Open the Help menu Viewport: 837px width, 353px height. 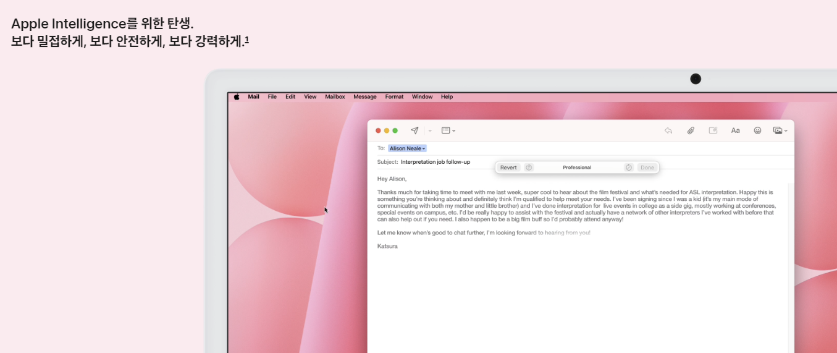click(x=447, y=97)
